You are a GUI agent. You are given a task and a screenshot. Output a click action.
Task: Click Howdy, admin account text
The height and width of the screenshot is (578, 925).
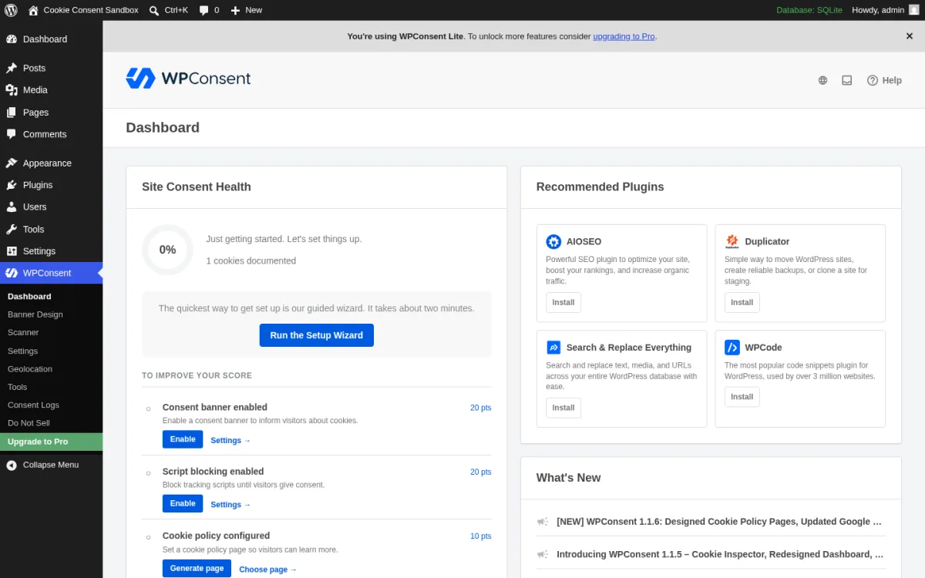coord(878,10)
